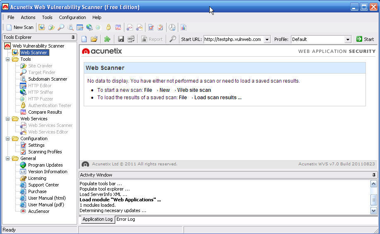The width and height of the screenshot is (380, 234).
Task: Select Scanning Profiles in the tree
Action: click(45, 152)
